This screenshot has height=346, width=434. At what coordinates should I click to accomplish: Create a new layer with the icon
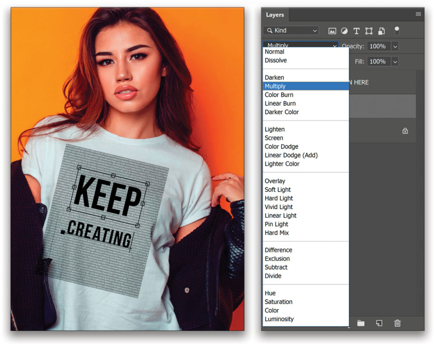[x=379, y=323]
